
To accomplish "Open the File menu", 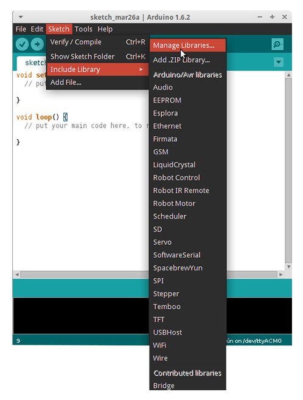I will [x=21, y=29].
